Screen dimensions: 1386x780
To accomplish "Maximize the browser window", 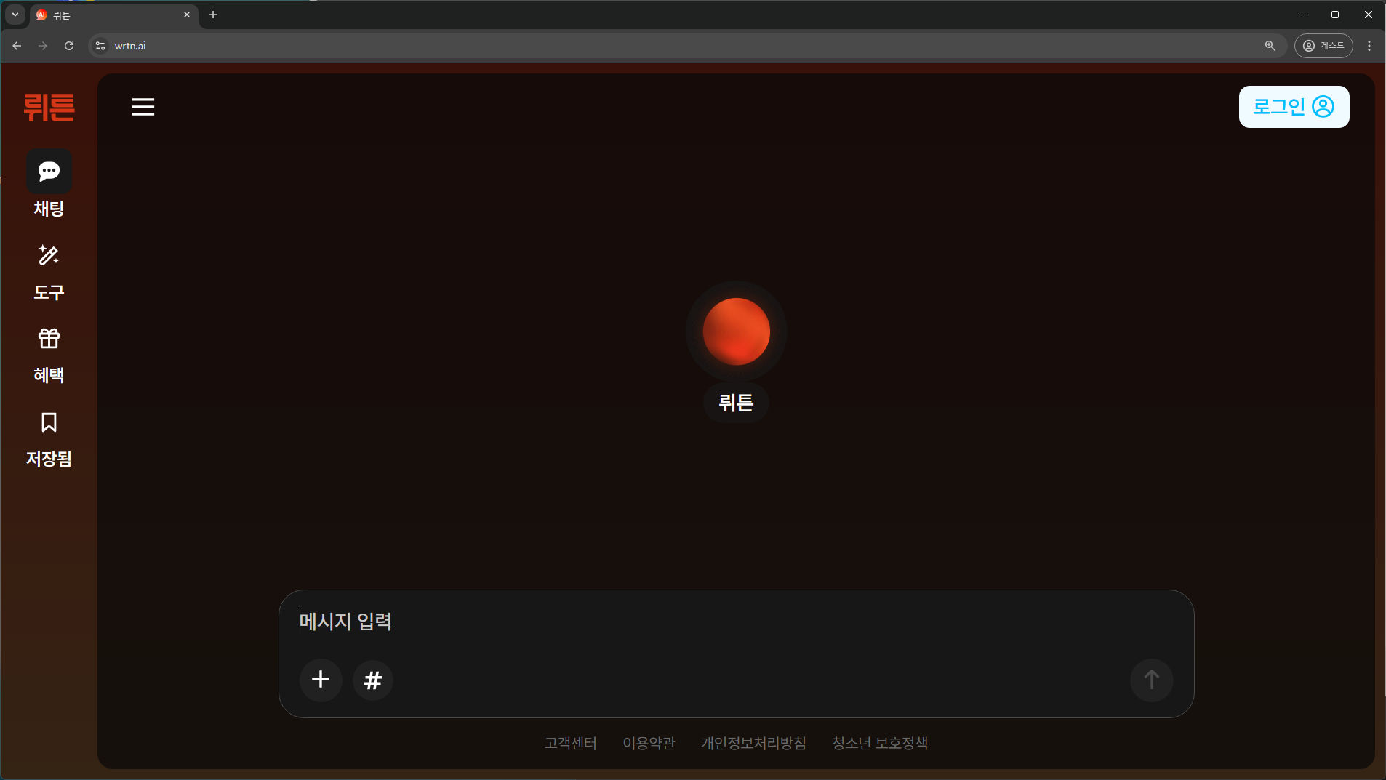I will pyautogui.click(x=1335, y=15).
